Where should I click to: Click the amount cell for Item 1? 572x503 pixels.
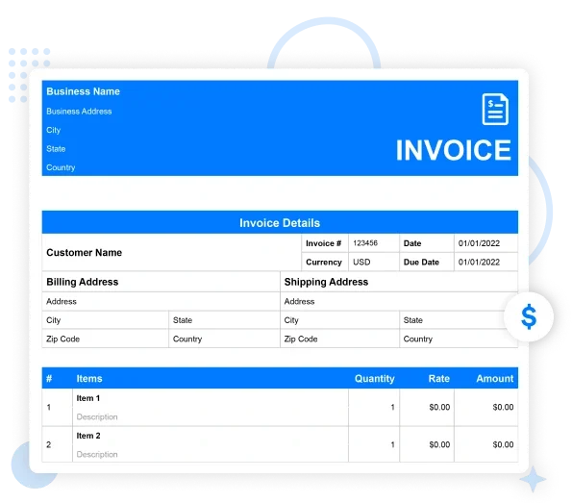[486, 408]
